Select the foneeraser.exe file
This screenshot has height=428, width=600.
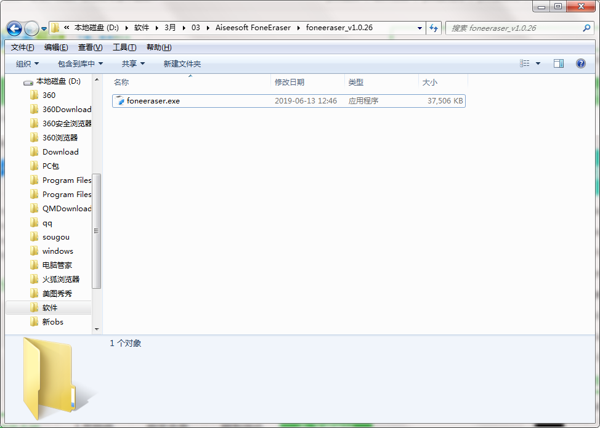point(289,101)
